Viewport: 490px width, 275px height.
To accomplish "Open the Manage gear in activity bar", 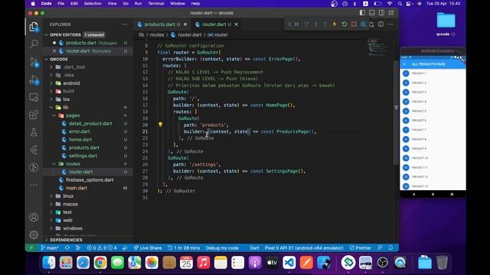I will tap(34, 235).
